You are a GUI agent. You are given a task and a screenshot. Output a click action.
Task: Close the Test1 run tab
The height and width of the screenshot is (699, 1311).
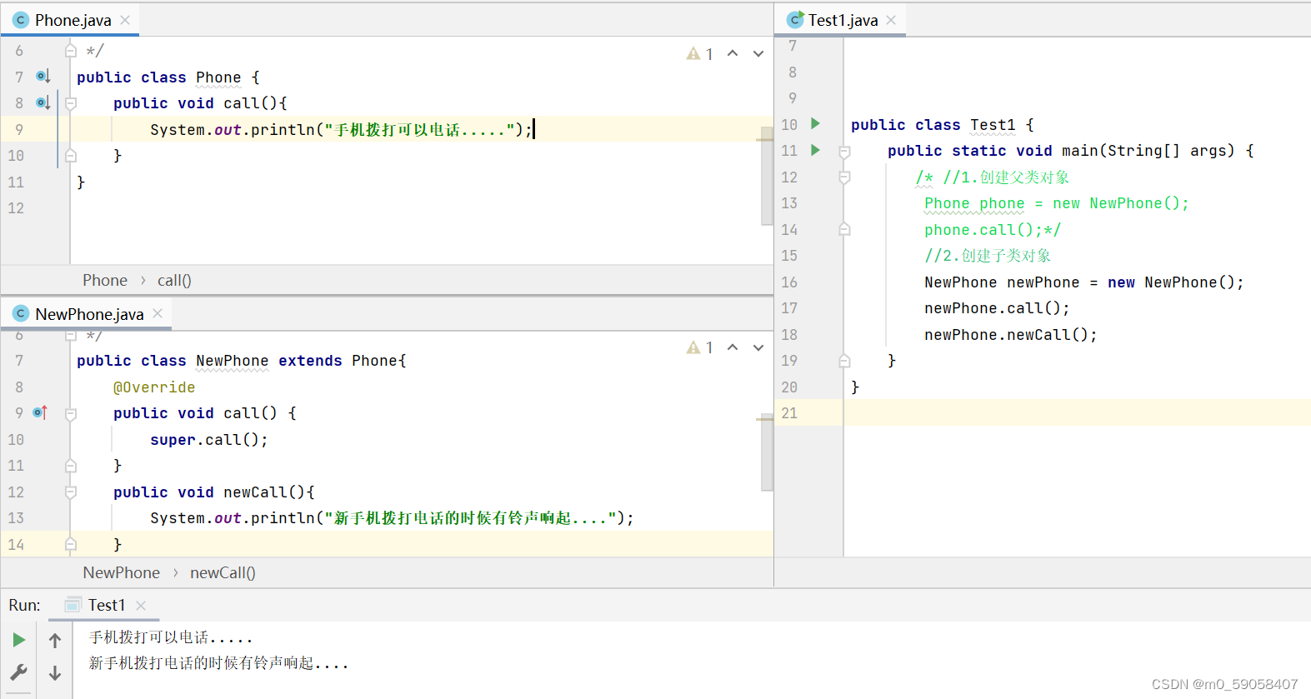[141, 606]
